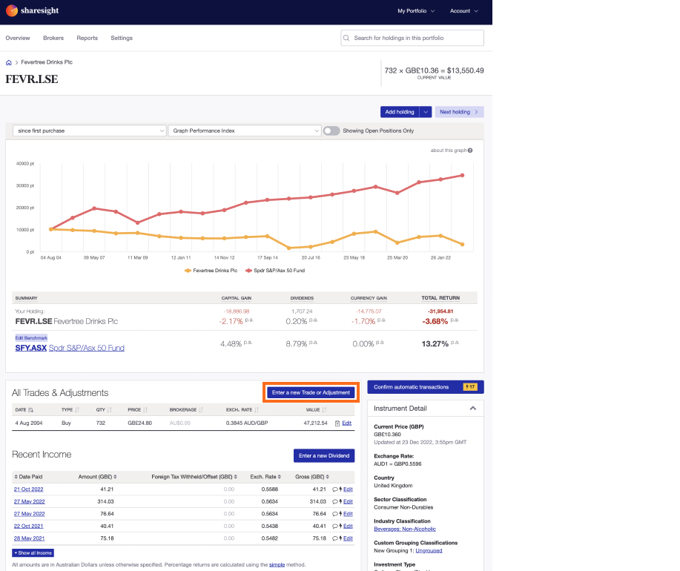Open the Sharesight logo home page
Viewport: 680px width, 571px height.
(33, 10)
